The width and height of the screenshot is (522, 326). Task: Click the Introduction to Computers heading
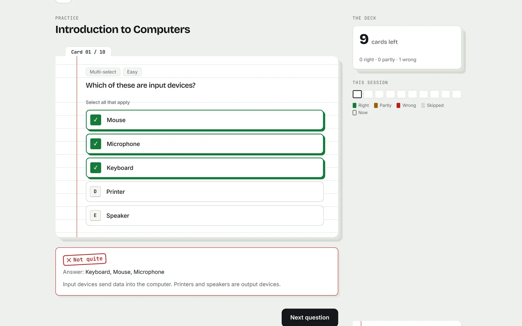pos(123,29)
